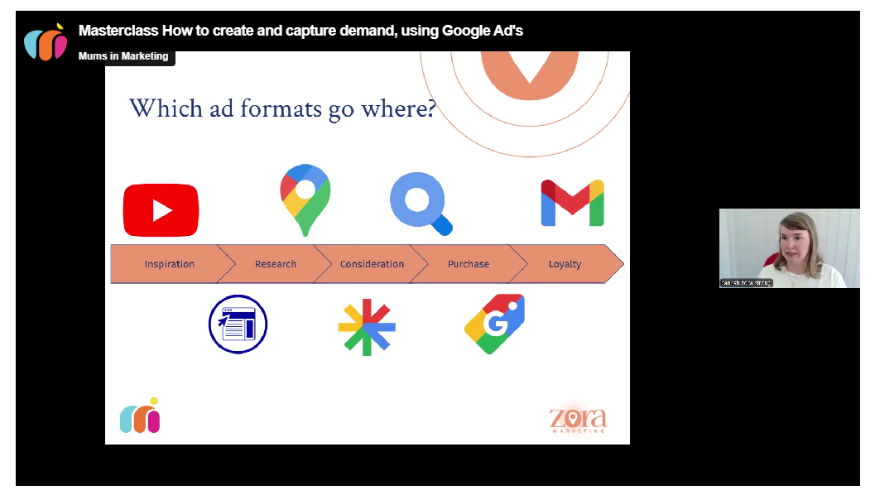Click the Mums in Marketing channel name

(123, 56)
